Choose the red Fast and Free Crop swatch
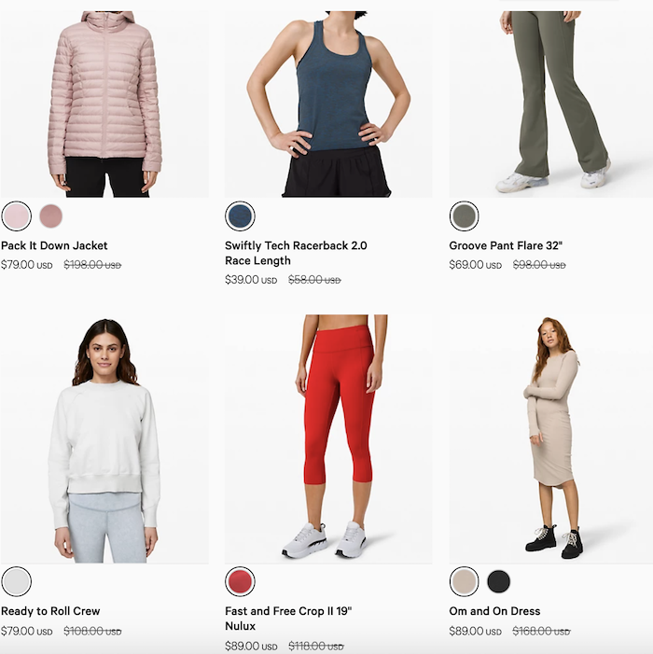Image resolution: width=653 pixels, height=654 pixels. pyautogui.click(x=240, y=581)
